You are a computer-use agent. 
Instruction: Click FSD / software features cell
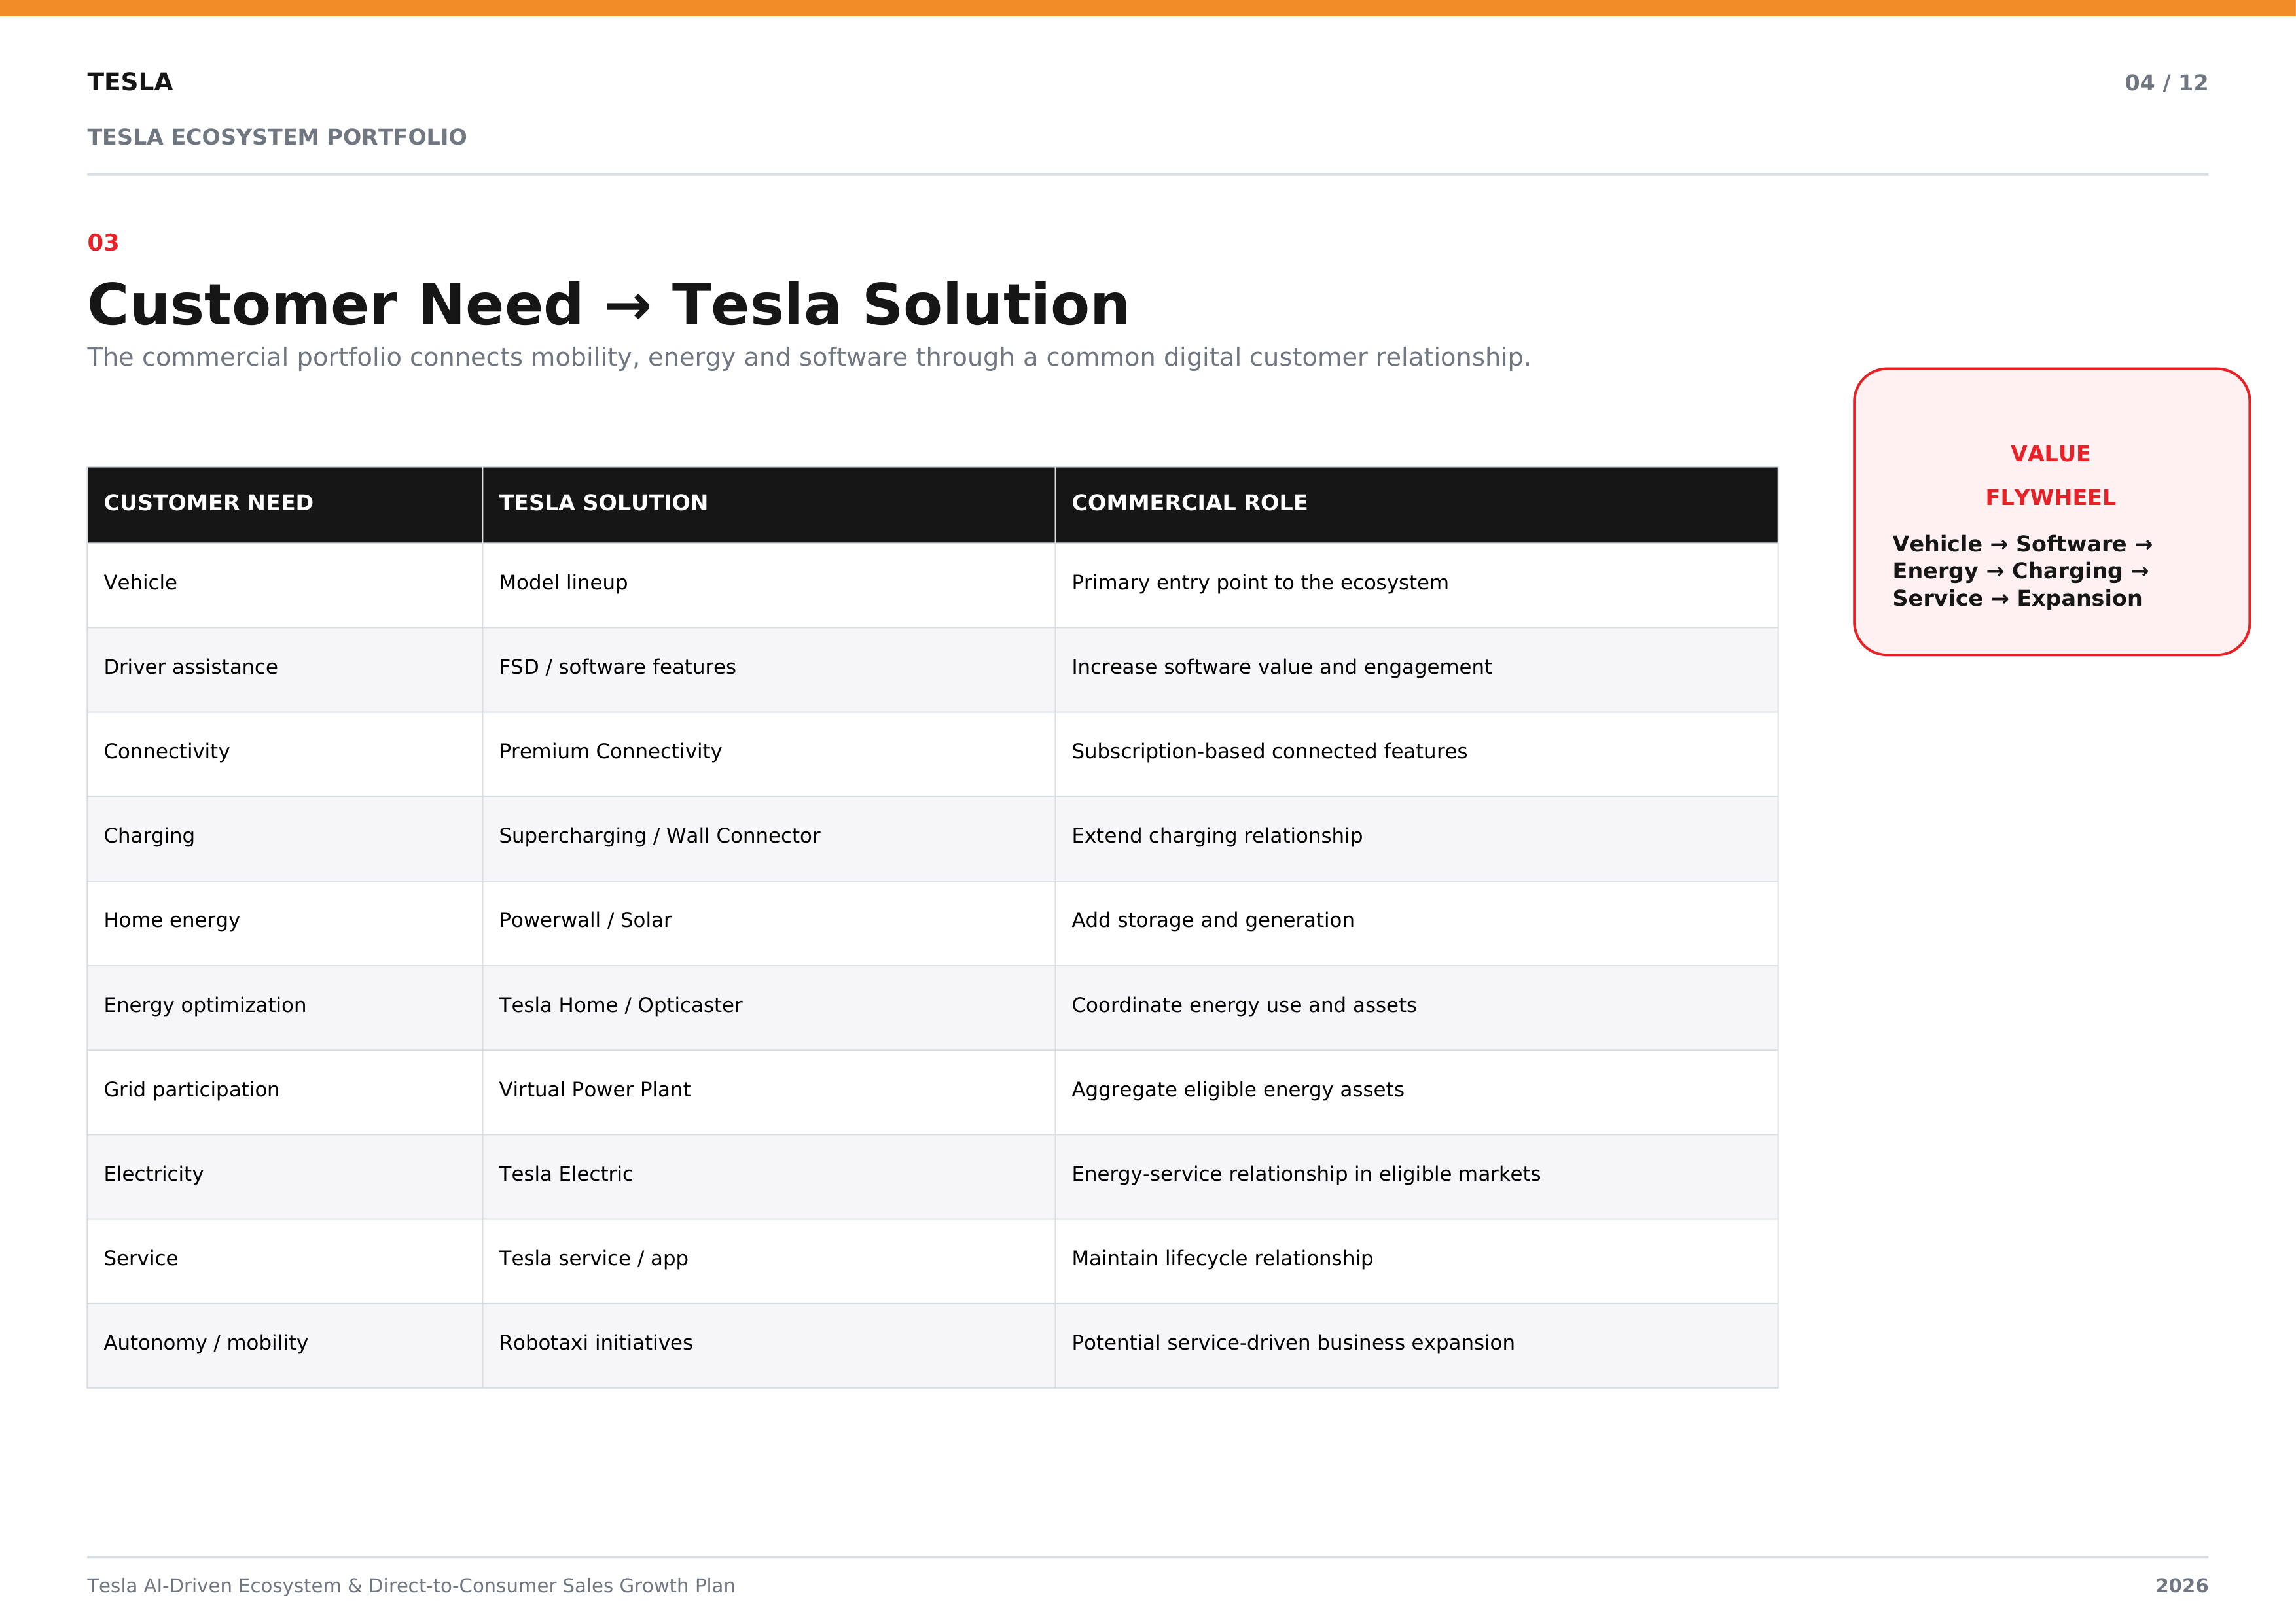(769, 670)
